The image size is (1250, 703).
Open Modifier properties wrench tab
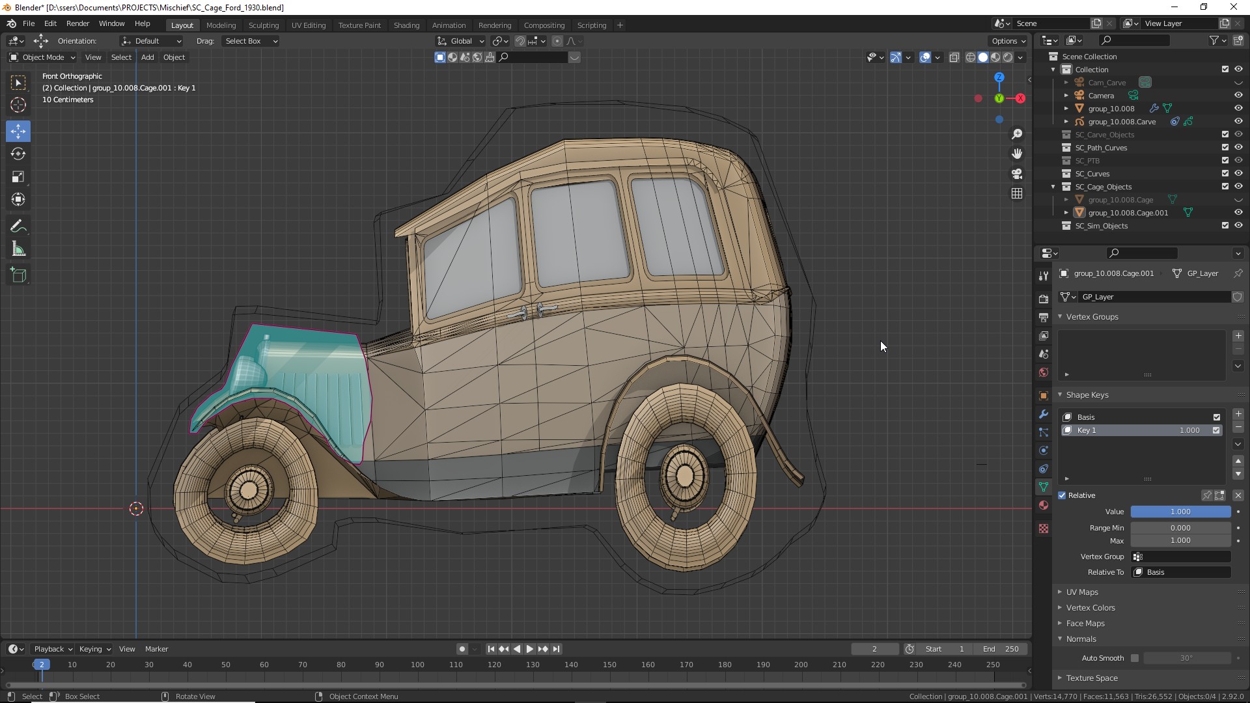click(1044, 414)
